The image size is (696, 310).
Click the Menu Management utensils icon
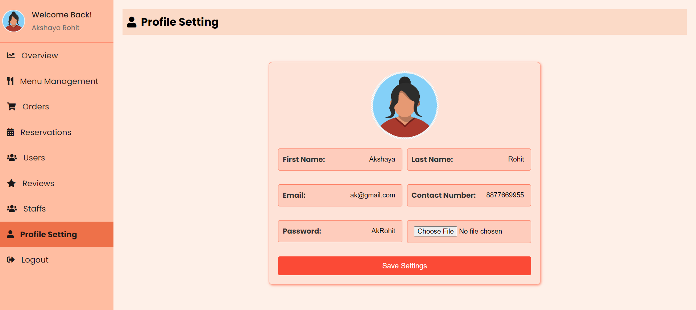[11, 81]
